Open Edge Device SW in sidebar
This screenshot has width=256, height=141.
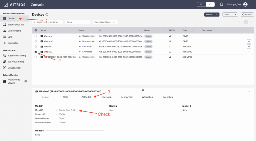[x=15, y=25]
